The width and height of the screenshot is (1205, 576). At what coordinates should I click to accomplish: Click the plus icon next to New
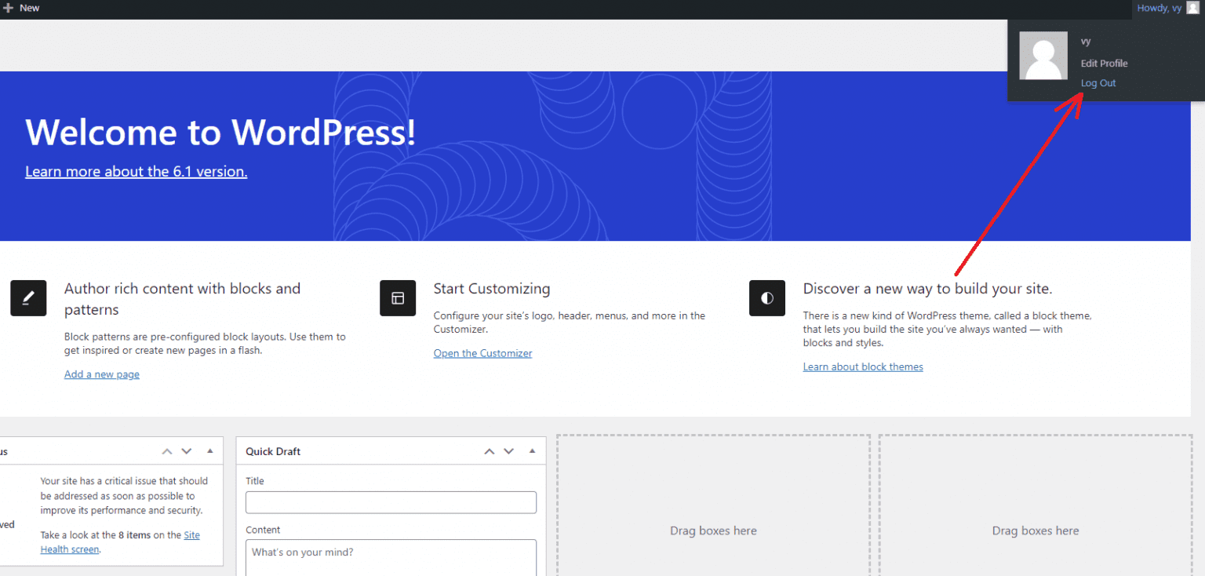click(x=9, y=8)
